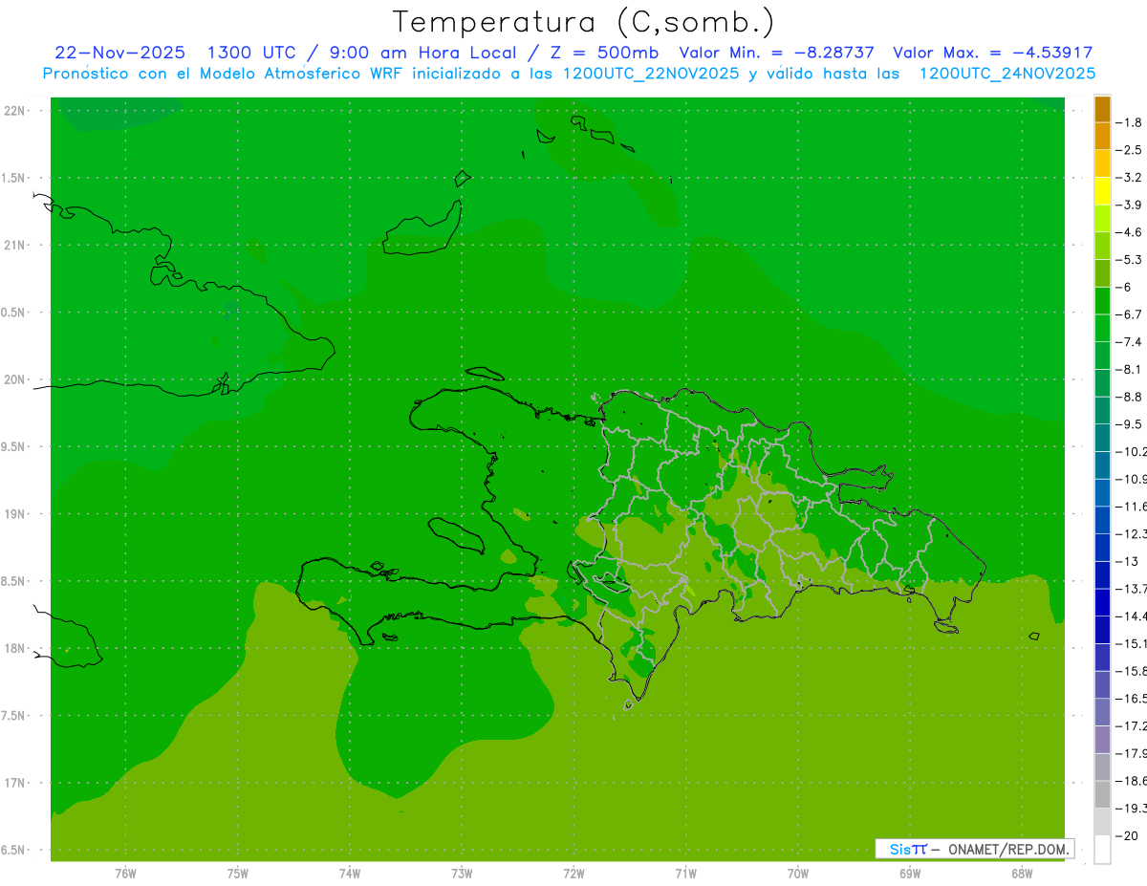Click the '-20' legend value
The width and height of the screenshot is (1147, 886).
[x=1126, y=835]
